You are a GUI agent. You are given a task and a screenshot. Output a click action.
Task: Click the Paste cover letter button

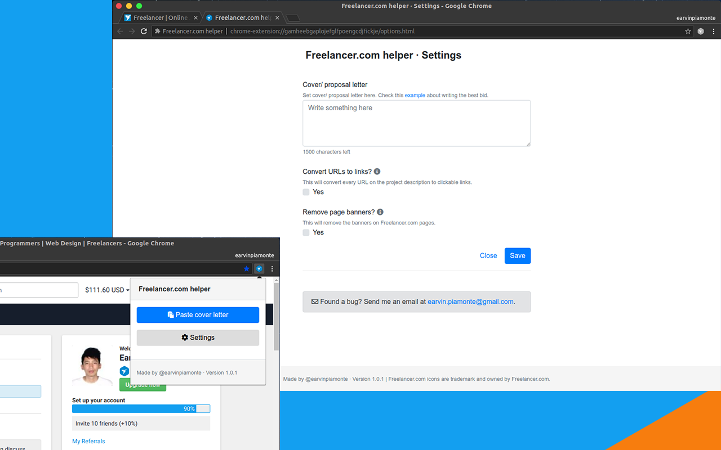[x=198, y=315]
